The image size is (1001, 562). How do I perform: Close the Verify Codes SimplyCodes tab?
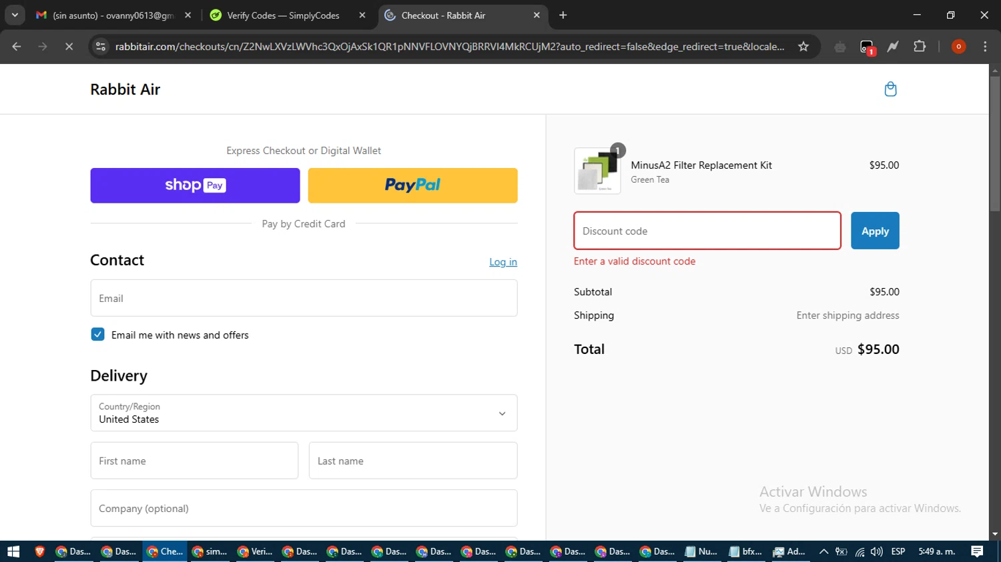(362, 15)
